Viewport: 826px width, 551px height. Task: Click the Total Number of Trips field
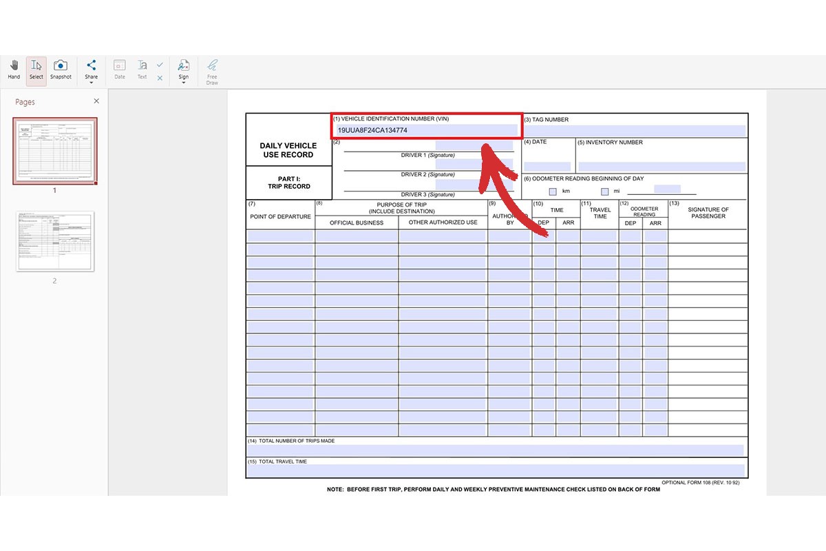tap(496, 450)
